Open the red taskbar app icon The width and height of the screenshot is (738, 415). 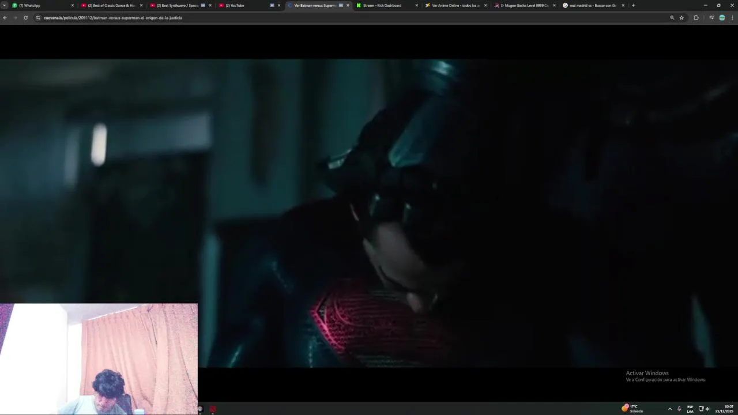point(213,409)
